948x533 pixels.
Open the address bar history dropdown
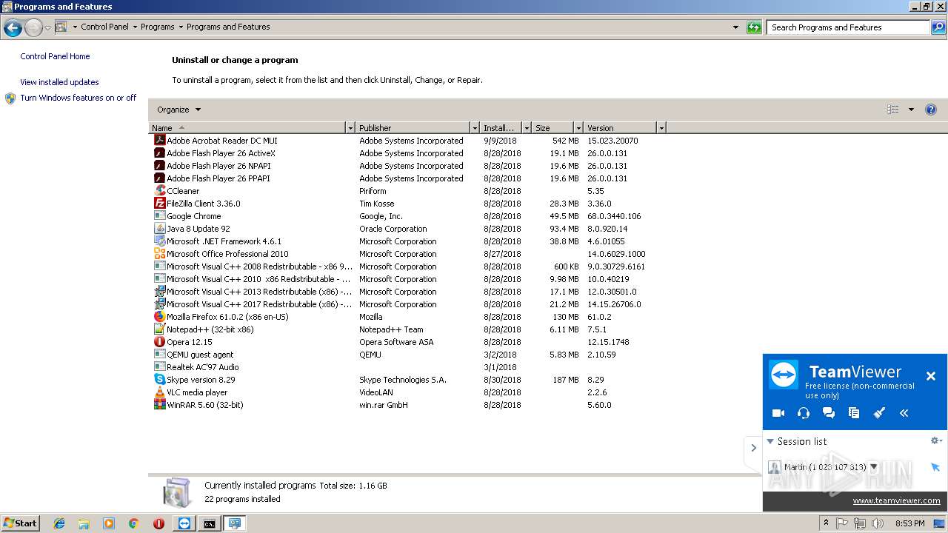(x=735, y=27)
